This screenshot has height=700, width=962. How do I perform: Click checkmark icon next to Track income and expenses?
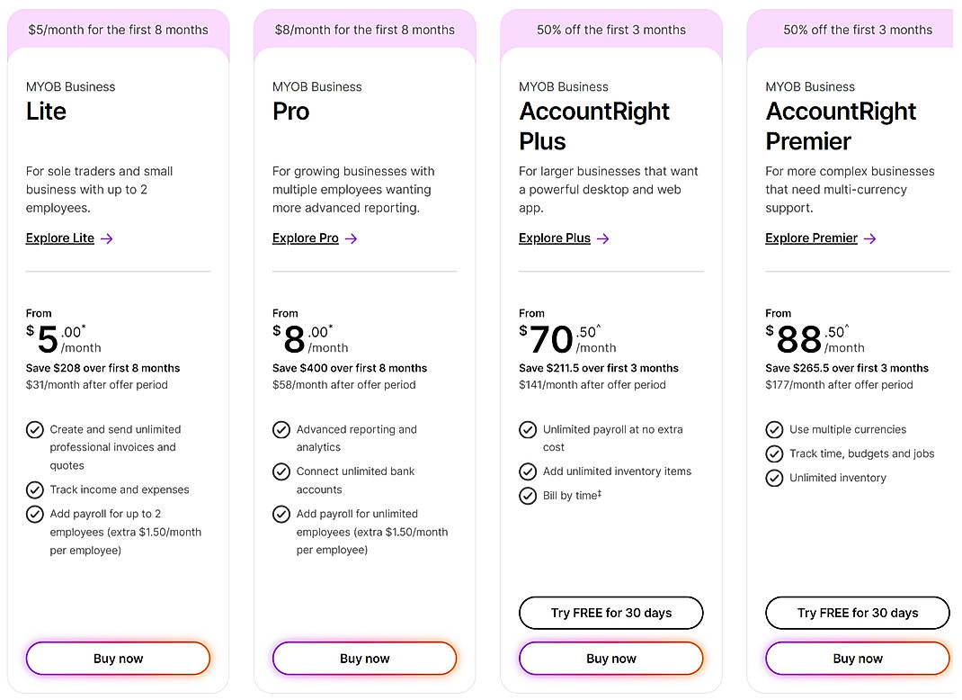pyautogui.click(x=35, y=490)
